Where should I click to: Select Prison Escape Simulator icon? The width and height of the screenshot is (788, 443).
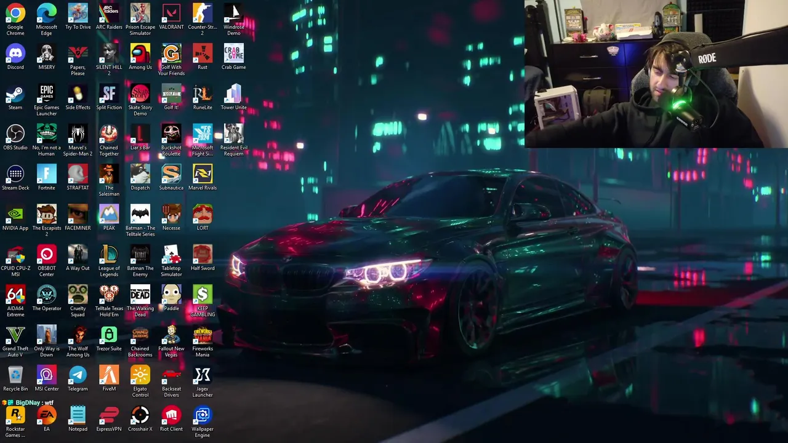tap(140, 19)
